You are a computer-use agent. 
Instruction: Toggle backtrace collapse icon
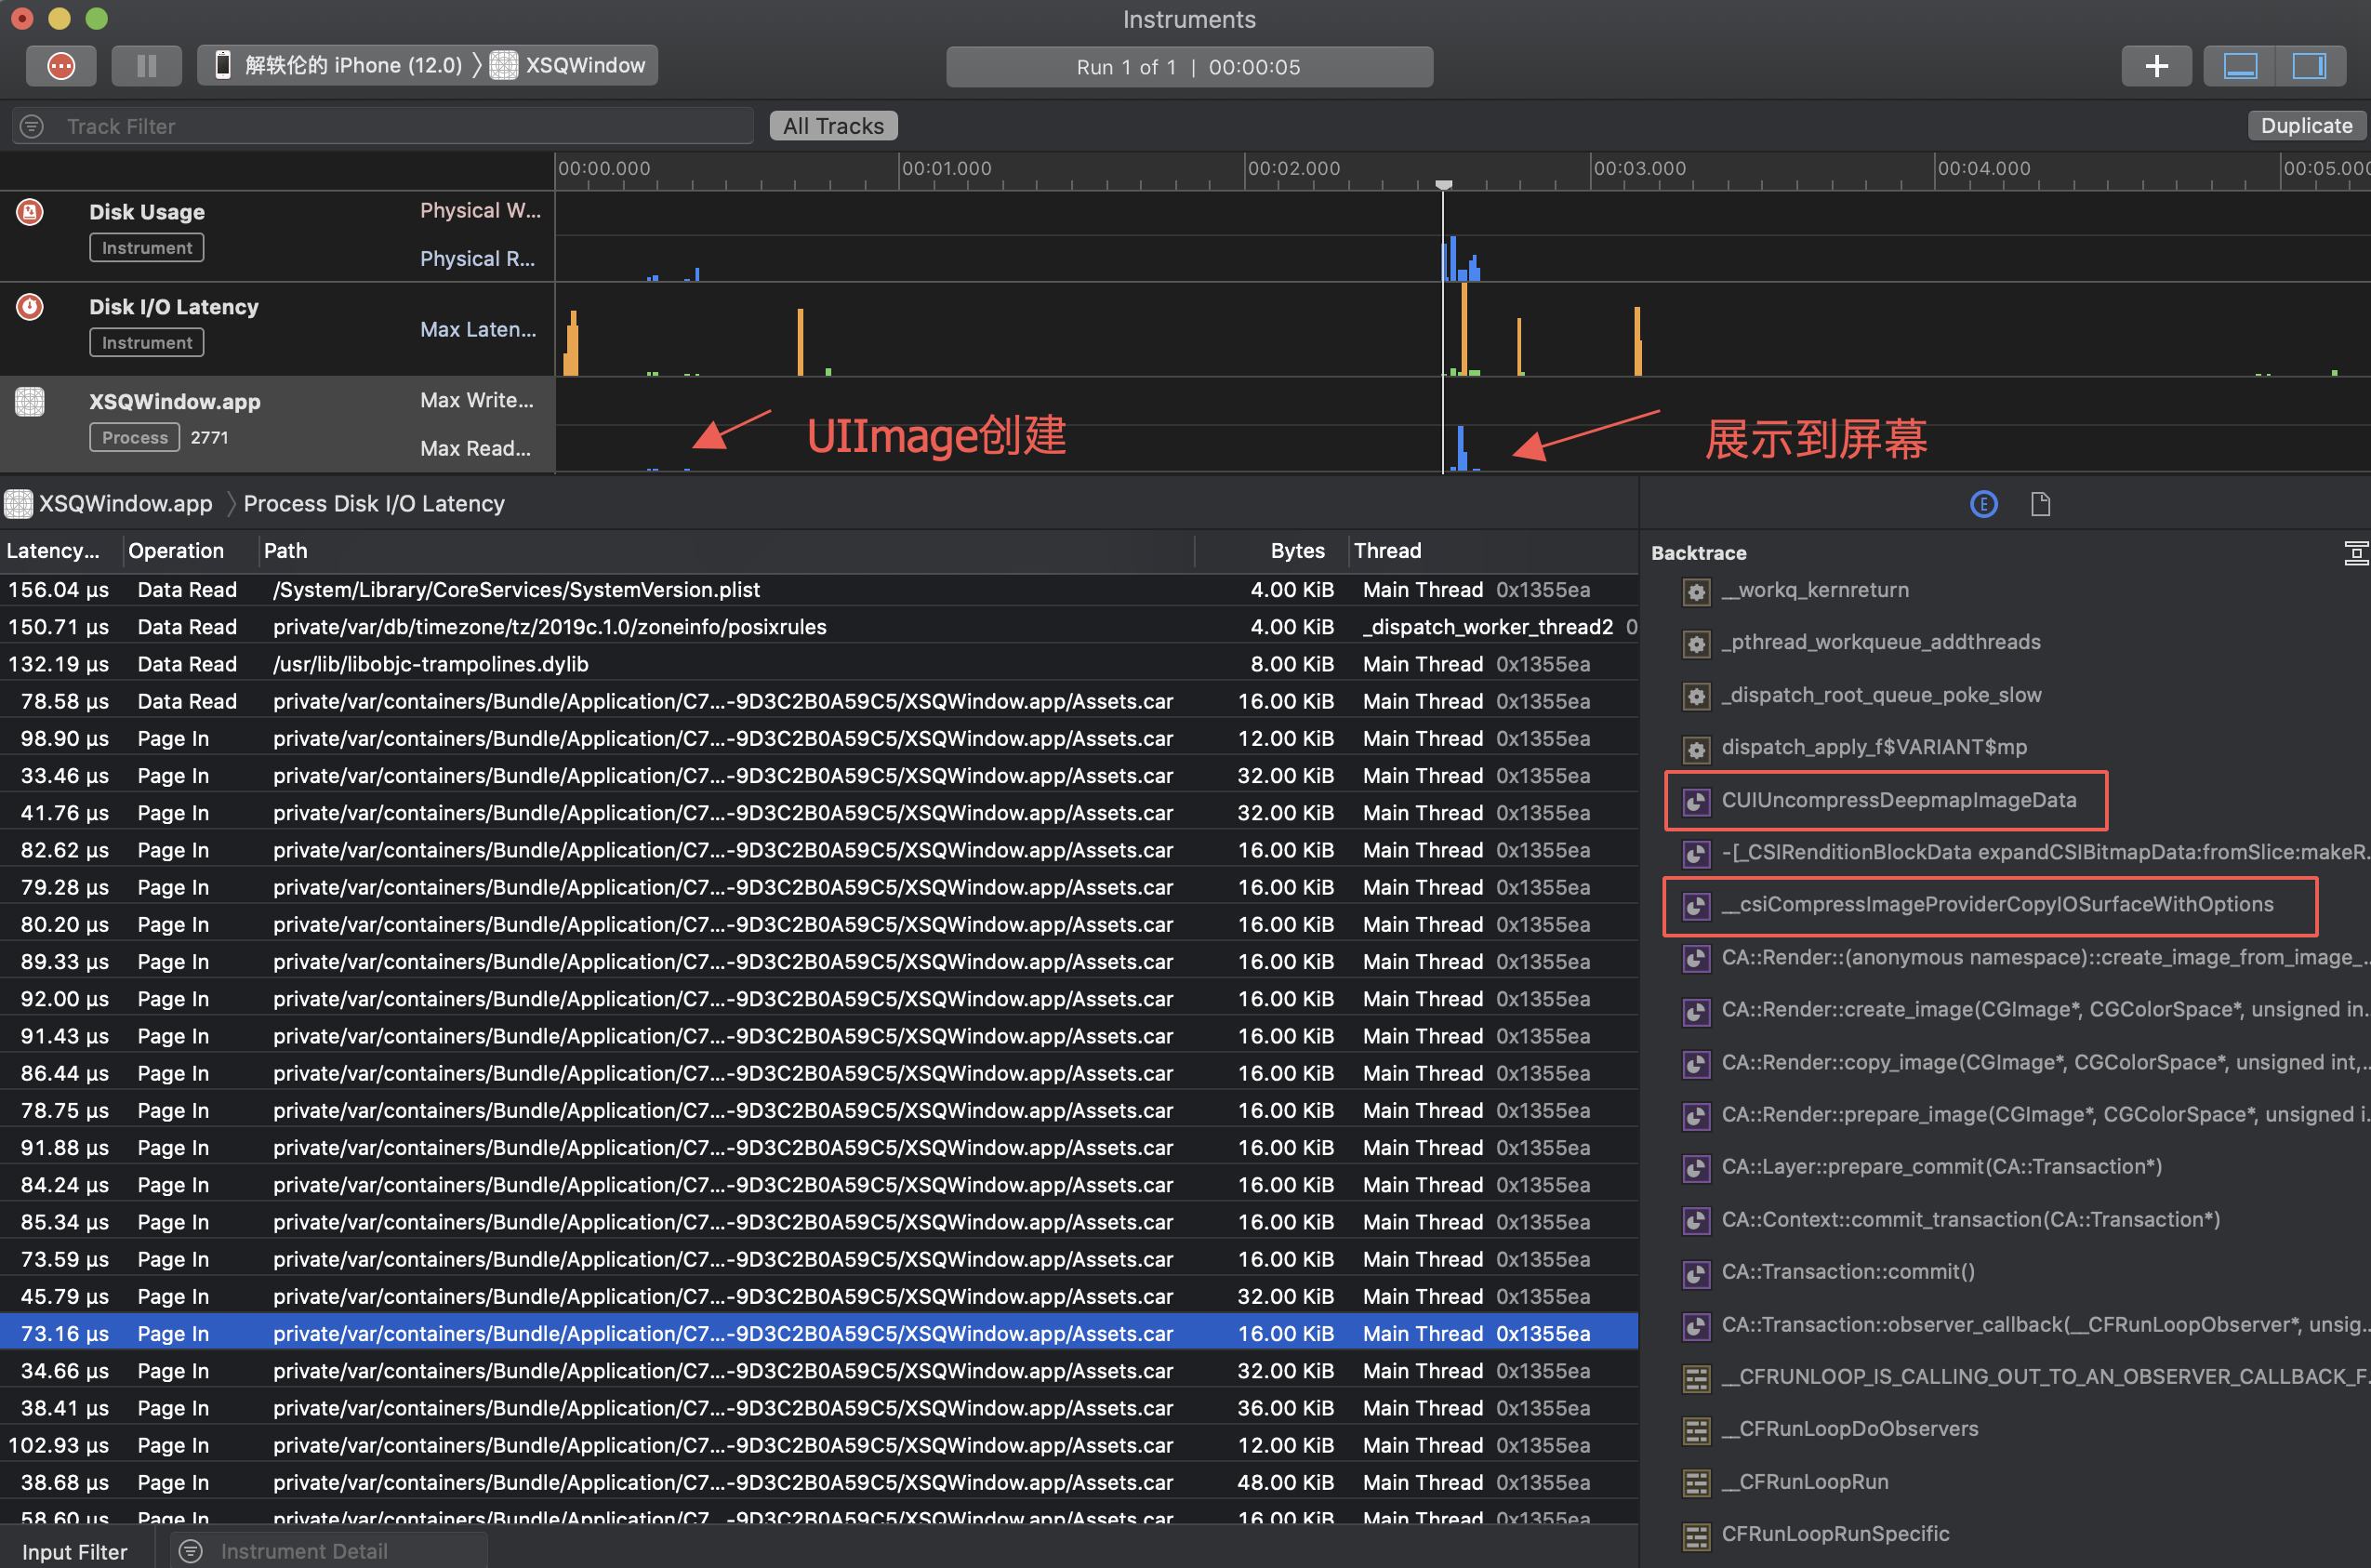[2355, 553]
